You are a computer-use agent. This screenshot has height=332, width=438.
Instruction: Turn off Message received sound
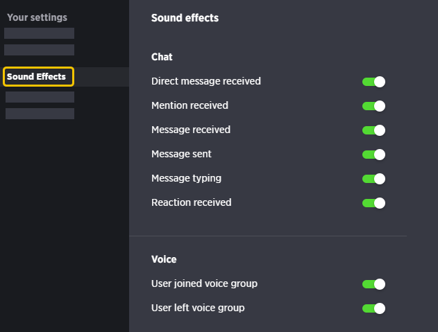click(373, 130)
